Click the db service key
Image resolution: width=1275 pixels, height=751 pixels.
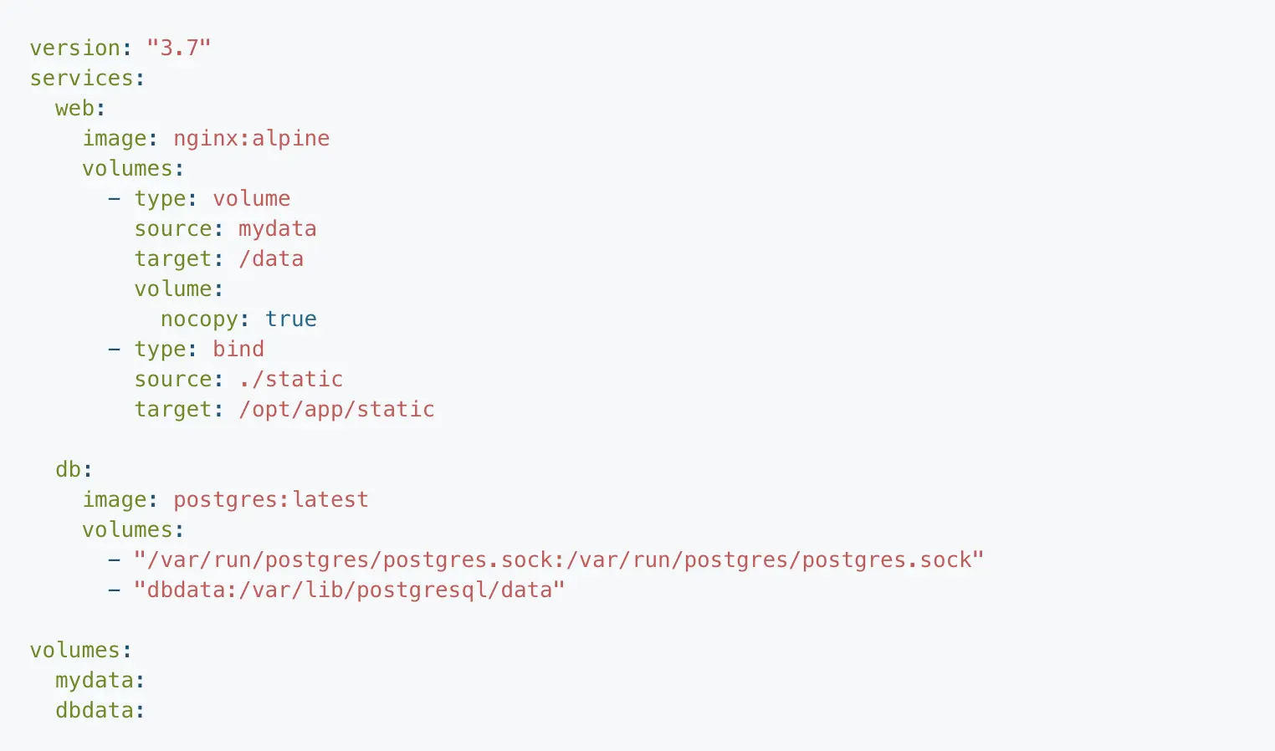click(x=69, y=469)
